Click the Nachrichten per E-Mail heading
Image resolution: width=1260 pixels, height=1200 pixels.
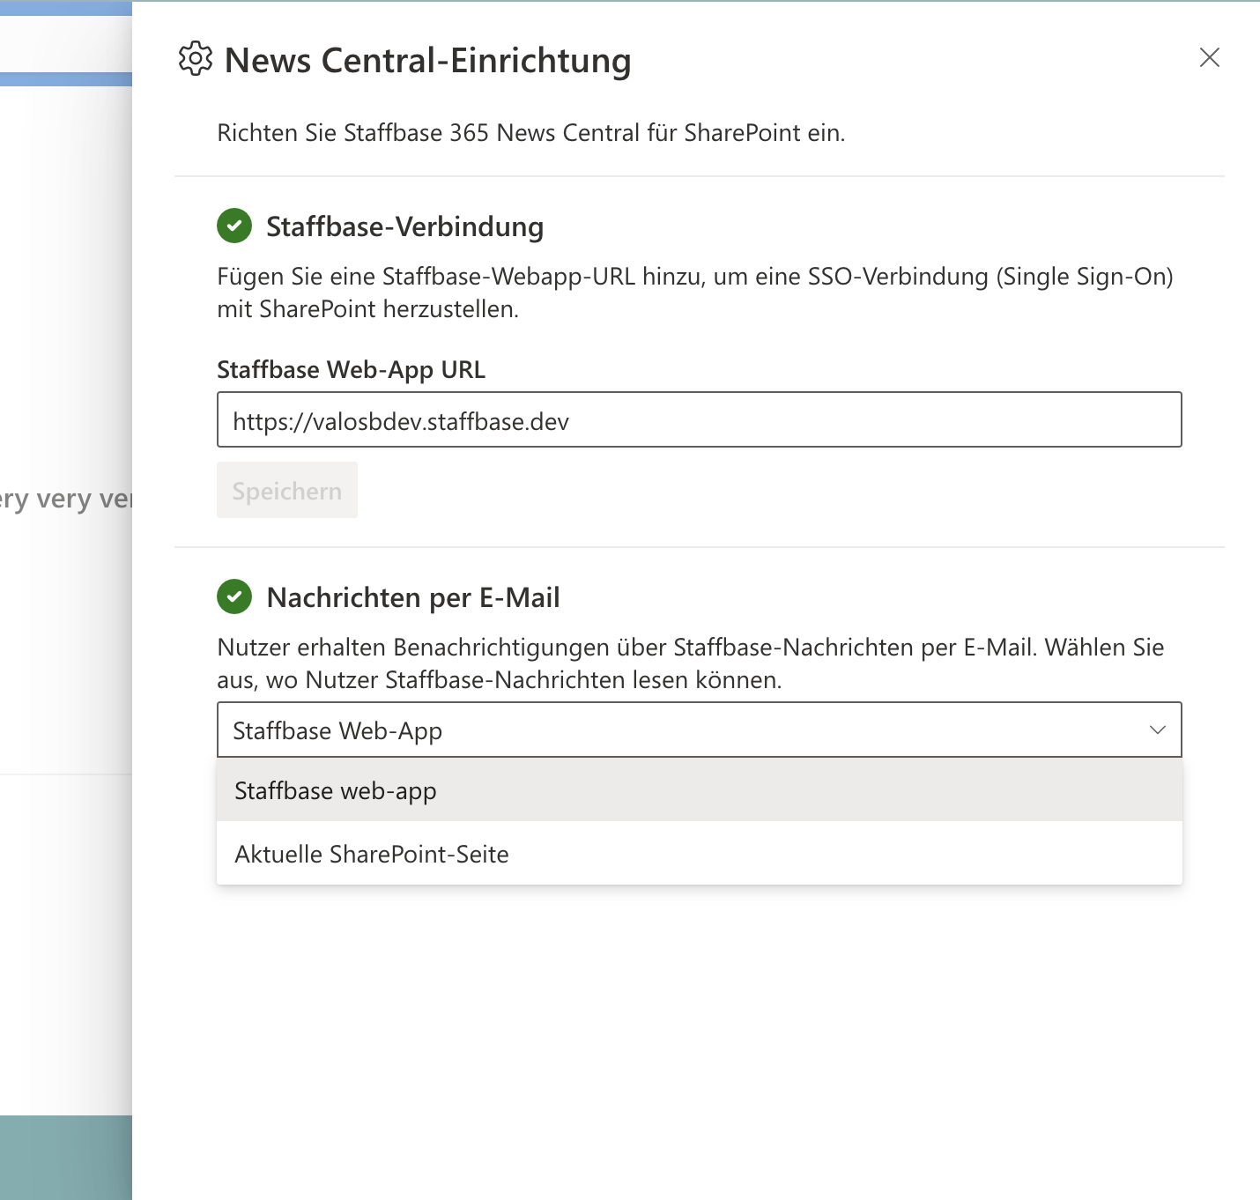(x=413, y=597)
